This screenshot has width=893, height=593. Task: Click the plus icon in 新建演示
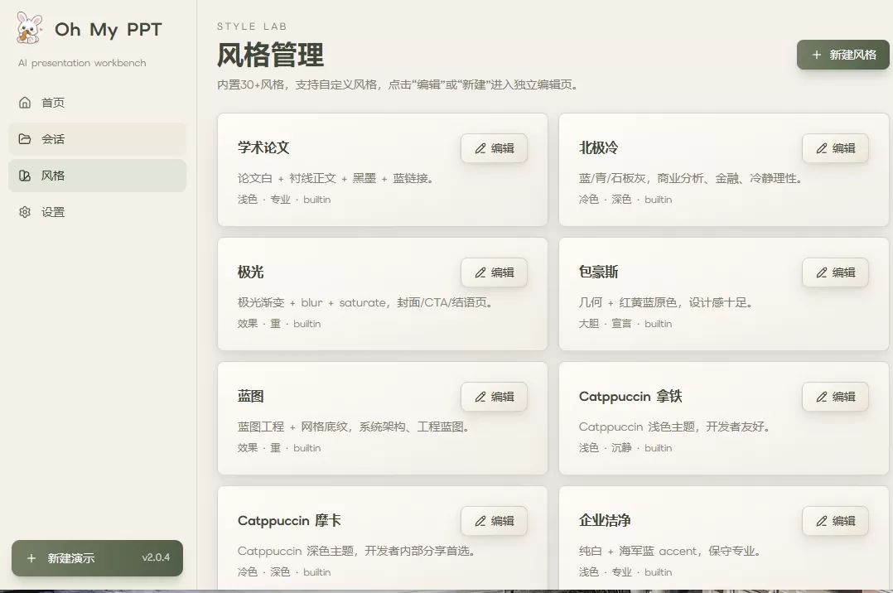tap(31, 558)
